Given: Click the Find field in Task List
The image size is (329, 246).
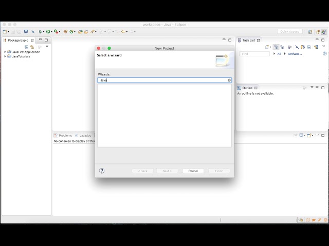Looking at the screenshot, I should pos(254,54).
